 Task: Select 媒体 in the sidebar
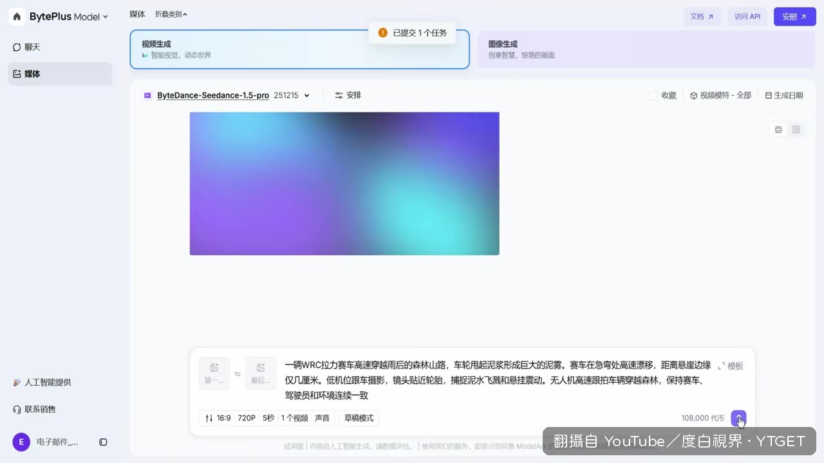[60, 74]
